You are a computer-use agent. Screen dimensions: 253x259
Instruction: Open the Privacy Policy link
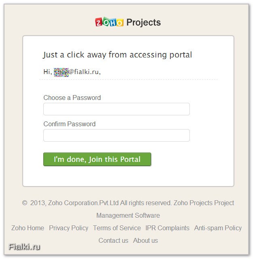[68, 228]
